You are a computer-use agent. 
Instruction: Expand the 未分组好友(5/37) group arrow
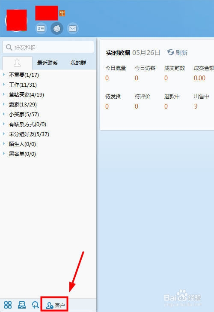[4, 134]
